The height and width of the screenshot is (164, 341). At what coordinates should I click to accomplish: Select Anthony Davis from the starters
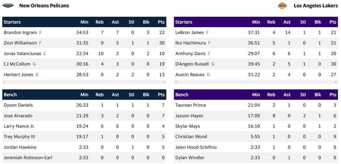(x=190, y=53)
